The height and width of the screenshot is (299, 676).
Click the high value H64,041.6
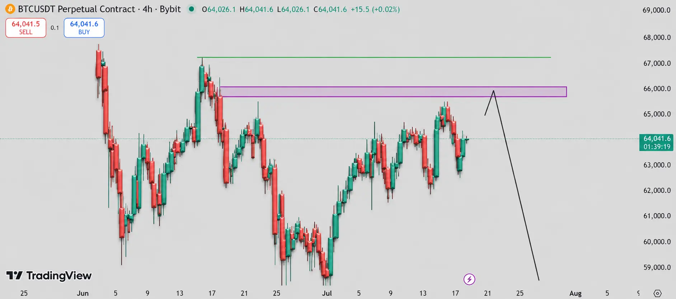[256, 9]
